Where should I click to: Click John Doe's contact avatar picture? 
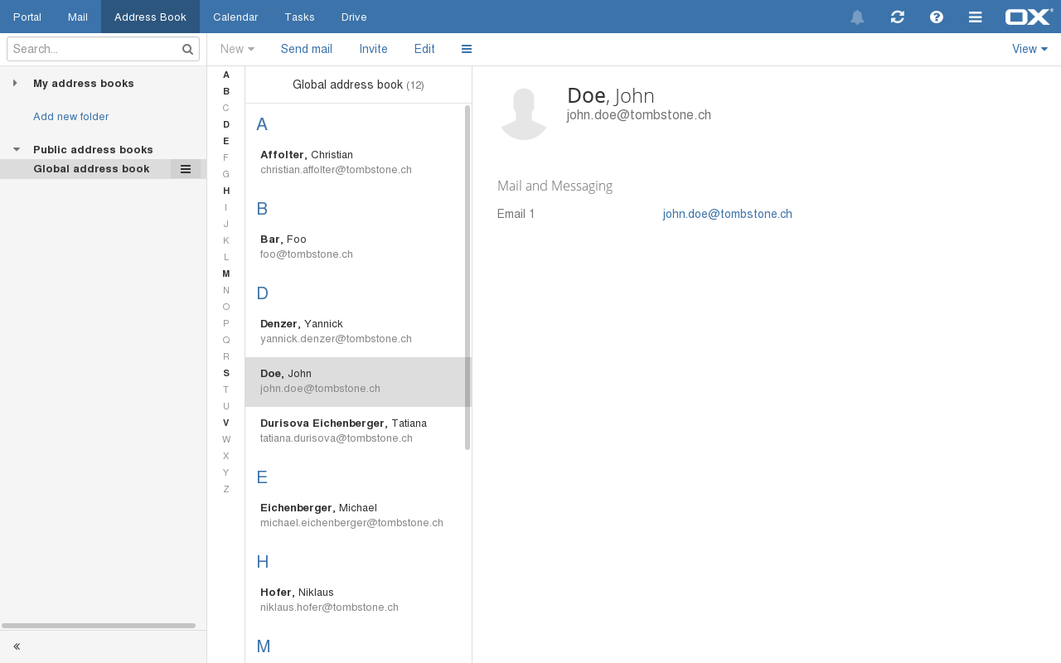[x=523, y=112]
